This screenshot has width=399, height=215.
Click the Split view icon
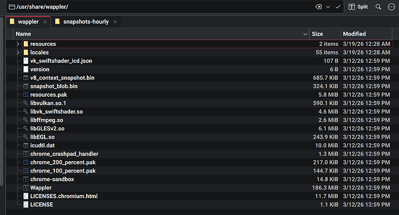tap(352, 7)
